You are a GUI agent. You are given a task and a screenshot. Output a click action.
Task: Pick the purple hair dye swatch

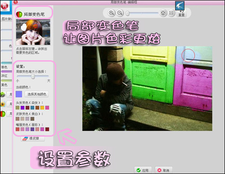pyautogui.click(x=22, y=107)
